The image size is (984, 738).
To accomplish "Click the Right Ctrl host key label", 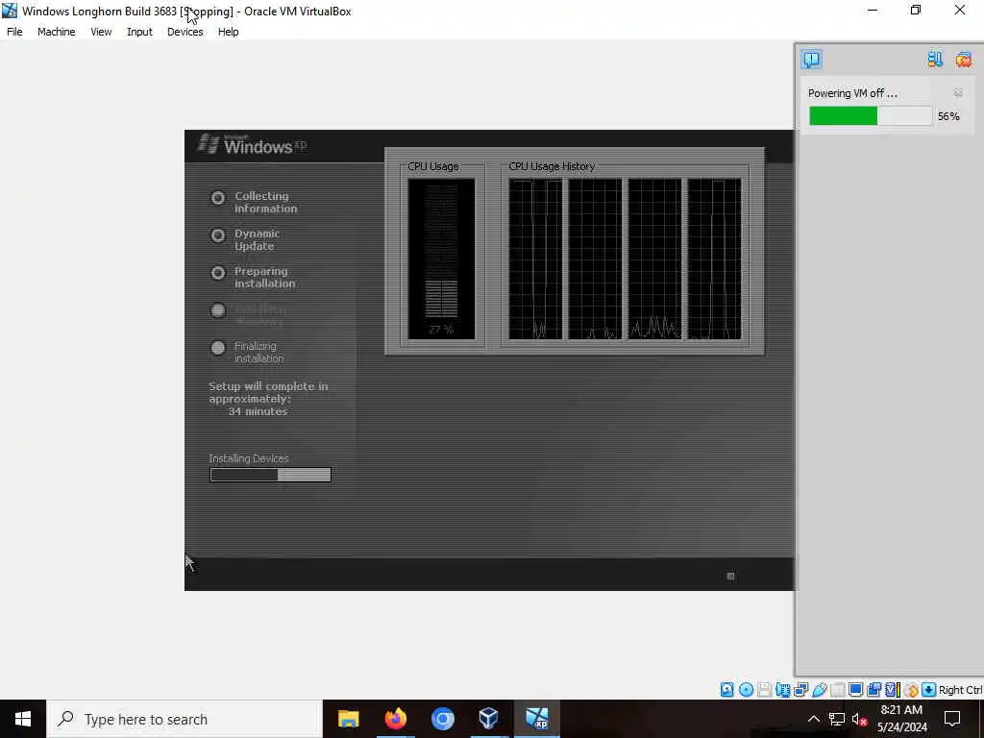I will [960, 690].
